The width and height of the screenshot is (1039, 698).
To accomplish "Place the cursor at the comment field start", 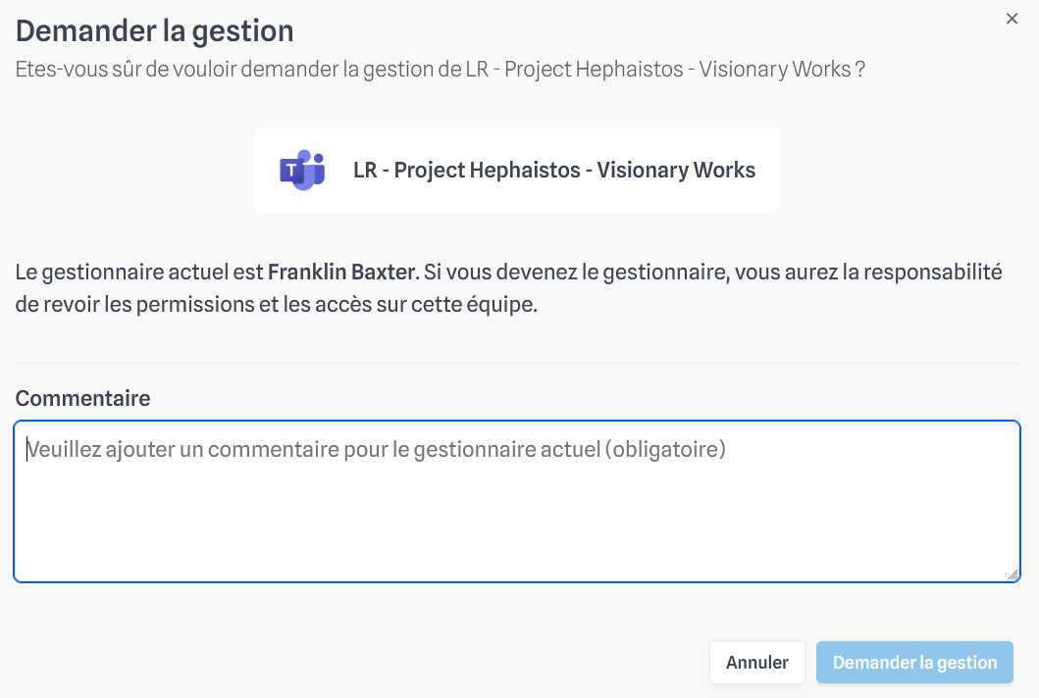I will click(x=27, y=450).
